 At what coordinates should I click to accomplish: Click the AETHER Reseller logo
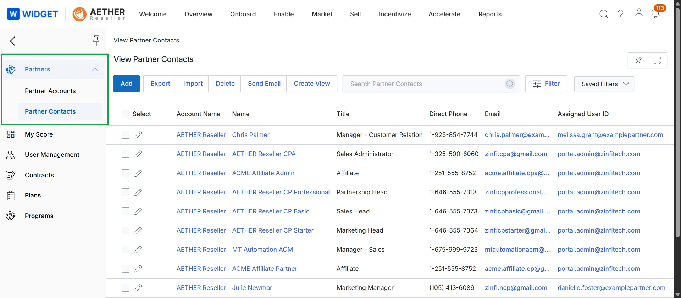[99, 14]
